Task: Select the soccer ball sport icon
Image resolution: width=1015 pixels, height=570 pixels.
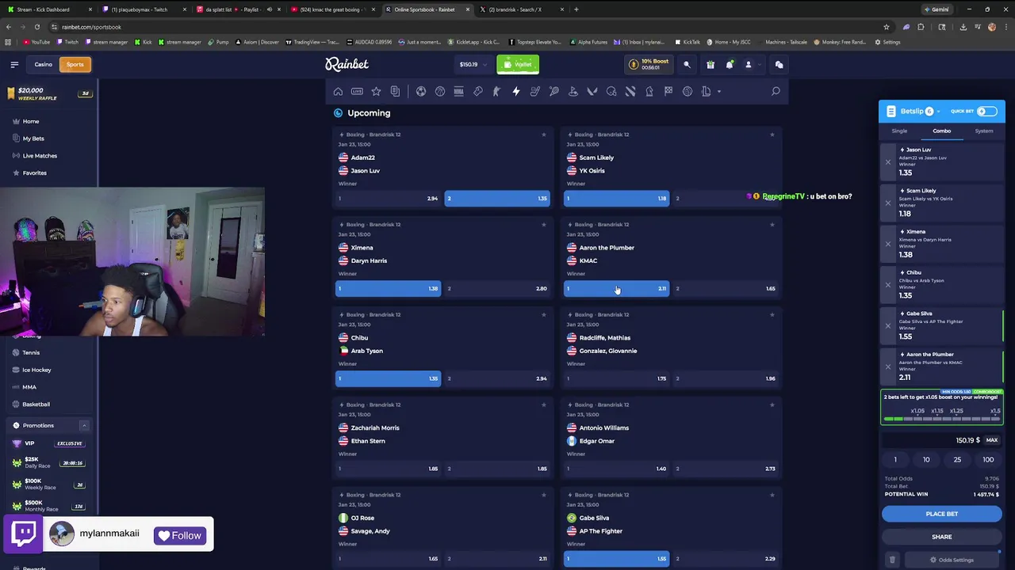Action: coord(421,92)
